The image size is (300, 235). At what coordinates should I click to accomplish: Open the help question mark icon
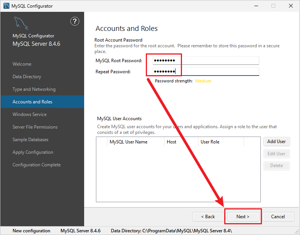[x=75, y=21]
